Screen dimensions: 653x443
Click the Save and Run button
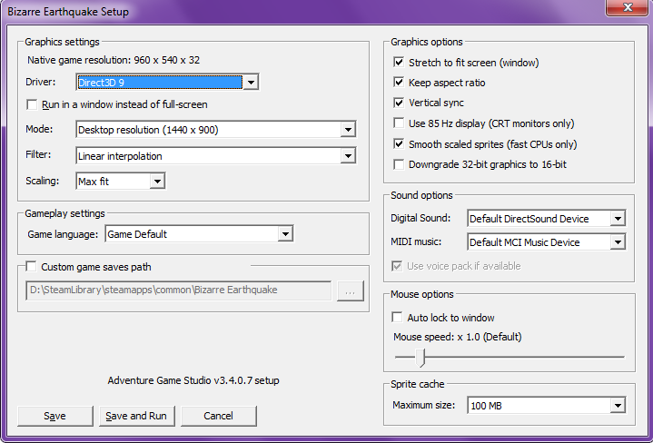tap(136, 416)
